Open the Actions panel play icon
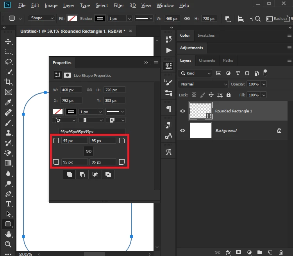Image resolution: width=293 pixels, height=256 pixels. [168, 50]
